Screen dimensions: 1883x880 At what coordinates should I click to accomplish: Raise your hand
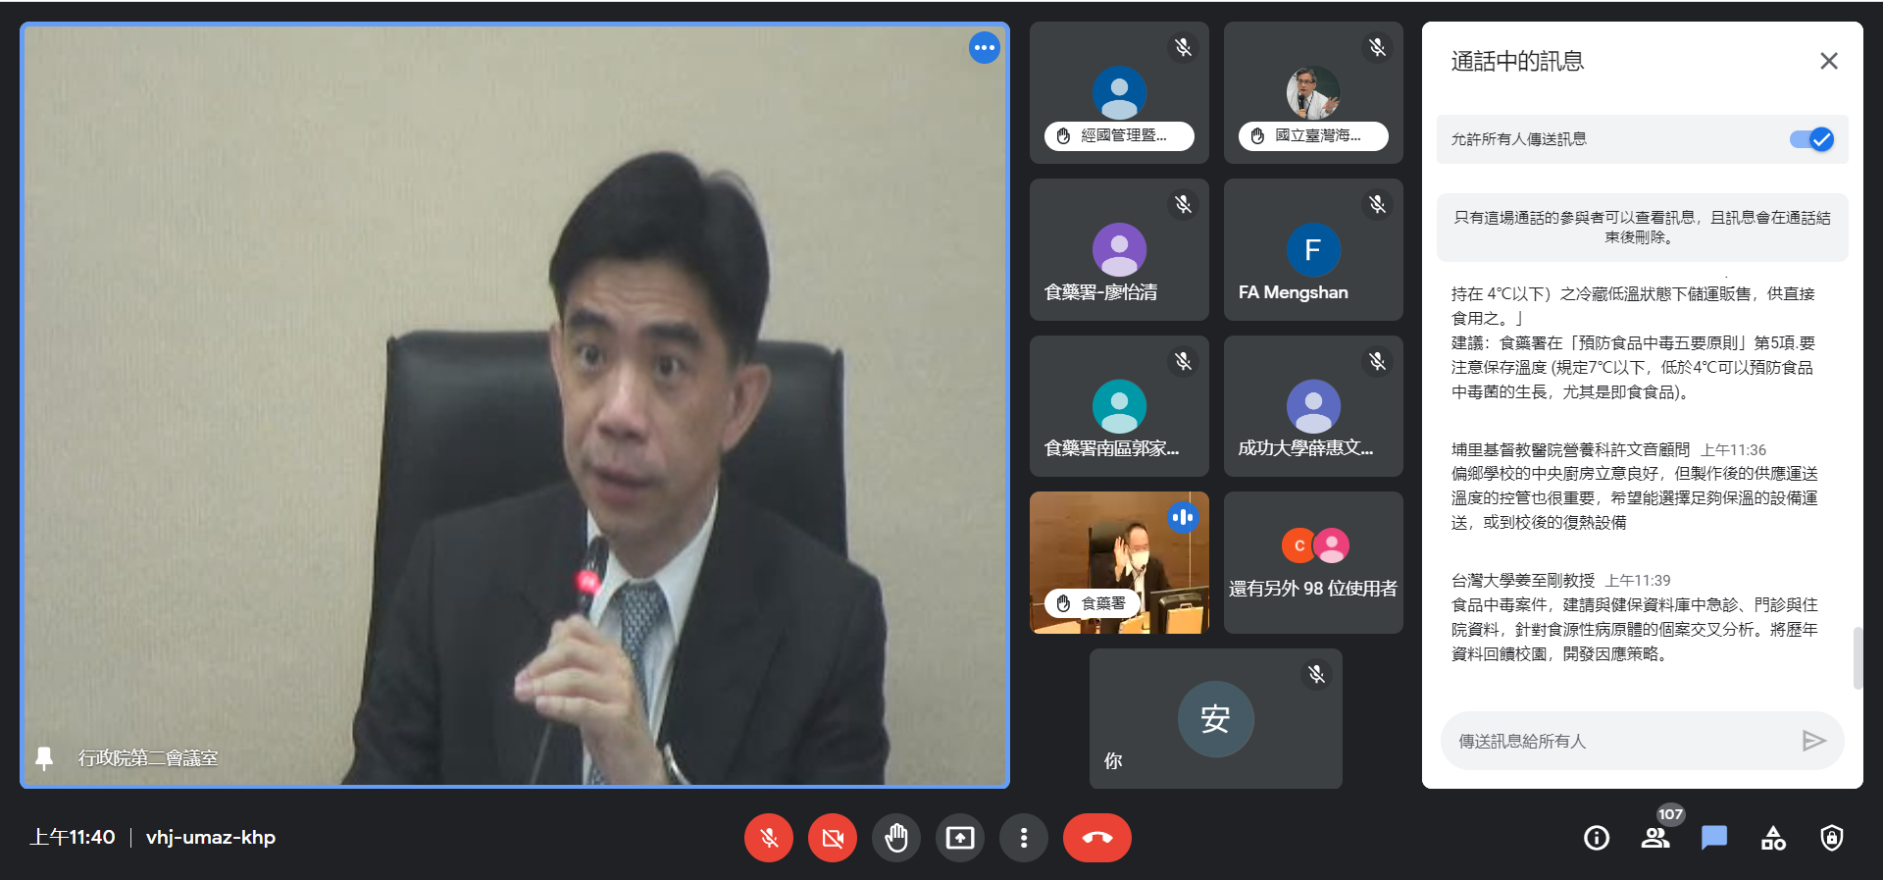point(896,838)
